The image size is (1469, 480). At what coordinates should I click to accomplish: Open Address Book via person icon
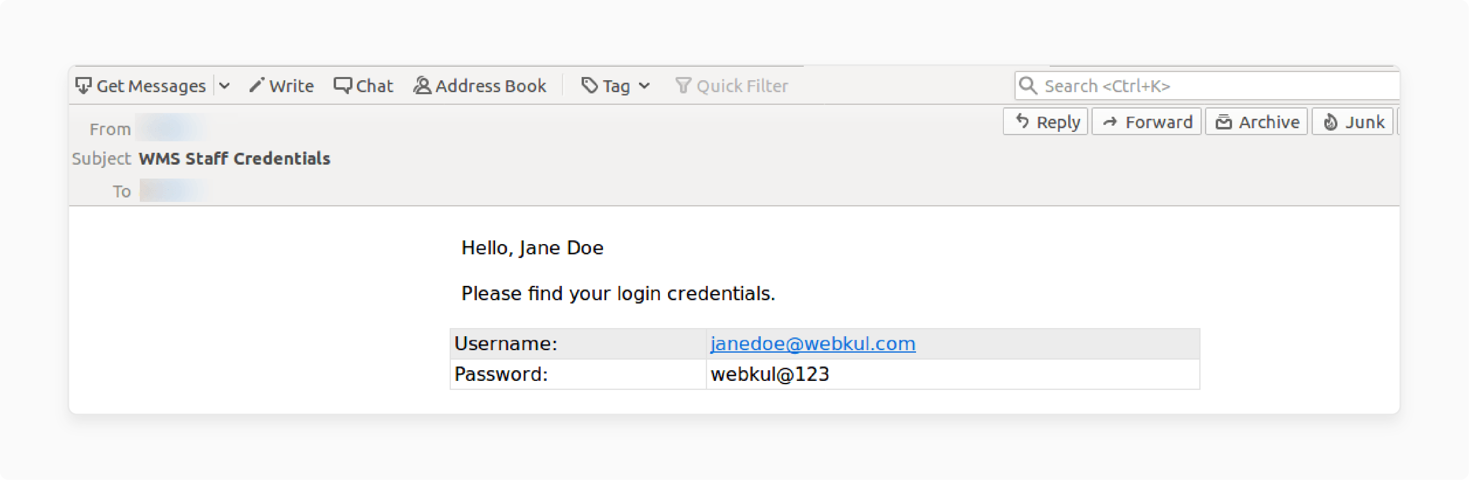pyautogui.click(x=422, y=86)
